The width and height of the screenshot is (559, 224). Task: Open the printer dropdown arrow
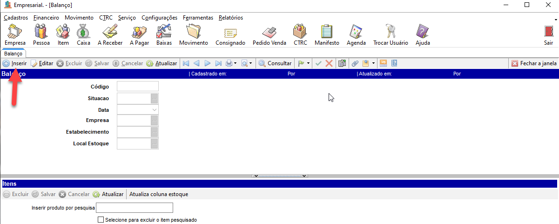[236, 63]
